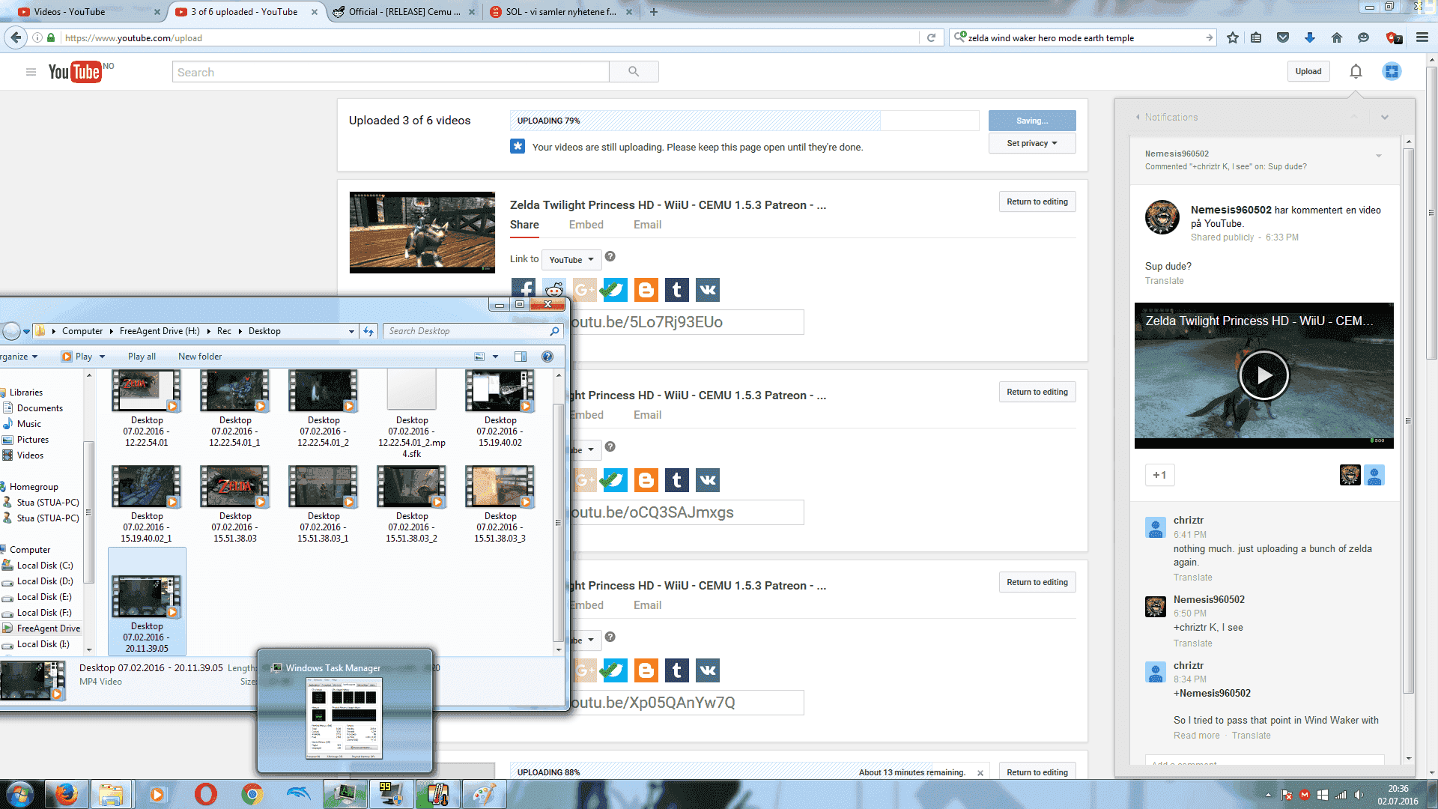The image size is (1438, 809).
Task: Share the 5Lo7Rj93EUo video on Tumblr
Action: (677, 289)
